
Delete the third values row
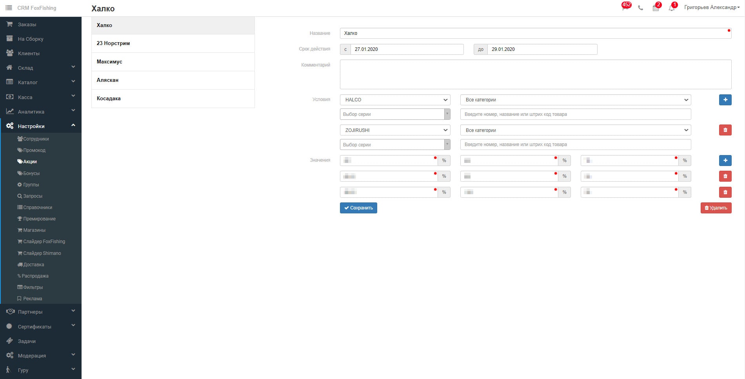pyautogui.click(x=725, y=192)
